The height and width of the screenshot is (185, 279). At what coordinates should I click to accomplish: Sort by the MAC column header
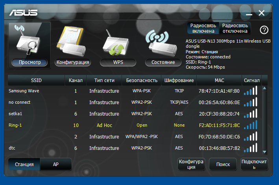220,80
